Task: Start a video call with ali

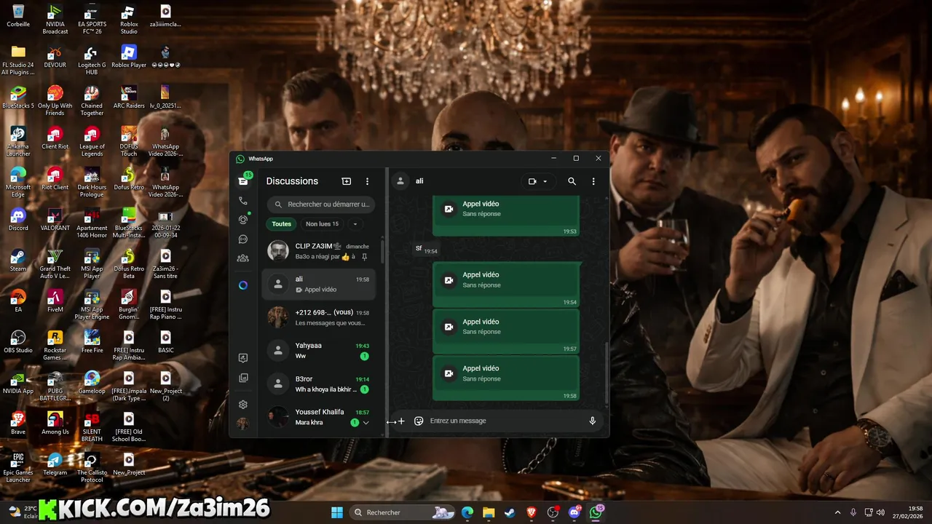Action: click(x=532, y=181)
